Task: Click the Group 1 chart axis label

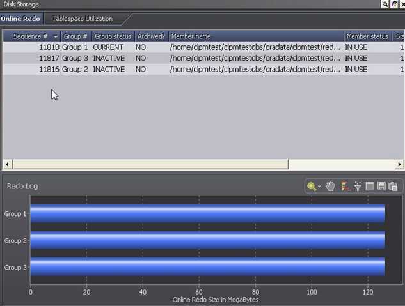Action: coord(15,214)
